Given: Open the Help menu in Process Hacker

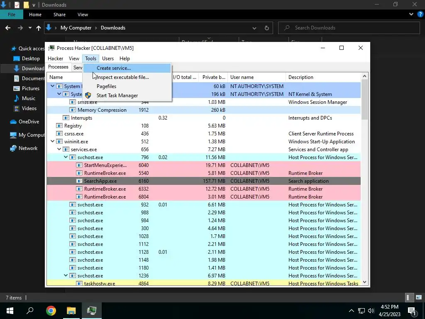Looking at the screenshot, I should pyautogui.click(x=125, y=59).
